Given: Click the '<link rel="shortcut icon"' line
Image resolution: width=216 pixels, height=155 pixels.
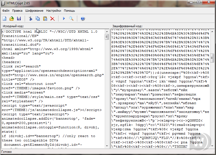Looking at the screenshot, I should pos(29,84).
